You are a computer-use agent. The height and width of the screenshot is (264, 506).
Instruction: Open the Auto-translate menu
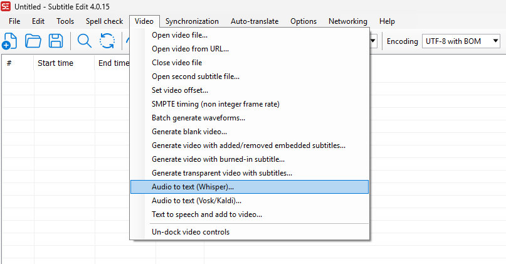click(x=255, y=21)
